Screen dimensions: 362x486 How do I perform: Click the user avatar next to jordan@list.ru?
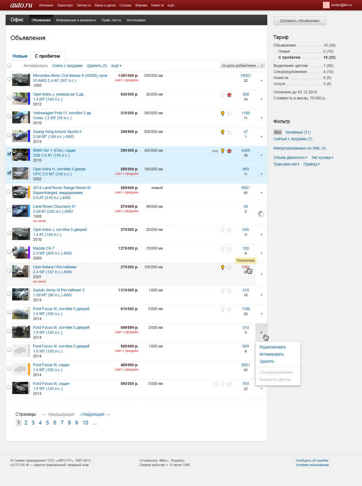(x=326, y=5)
